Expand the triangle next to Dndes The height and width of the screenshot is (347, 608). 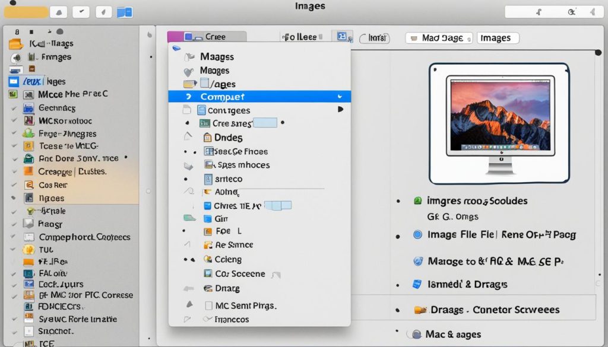[x=188, y=136]
